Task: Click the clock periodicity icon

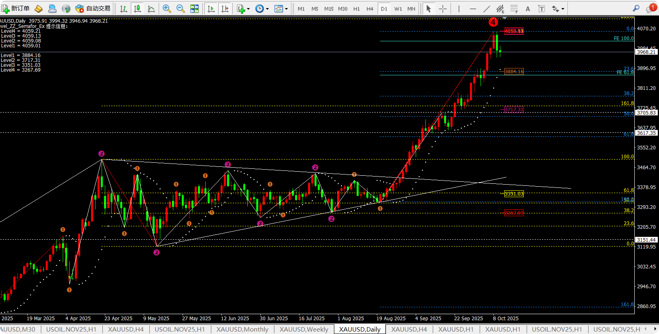Action: [259, 9]
